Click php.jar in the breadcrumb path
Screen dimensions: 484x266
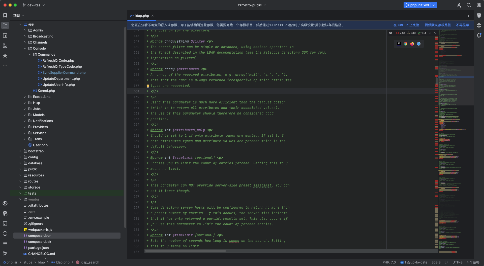10,262
